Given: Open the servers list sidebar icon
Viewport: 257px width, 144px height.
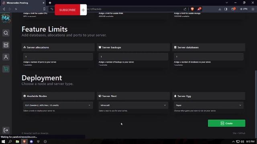Looking at the screenshot, I should (6, 45).
